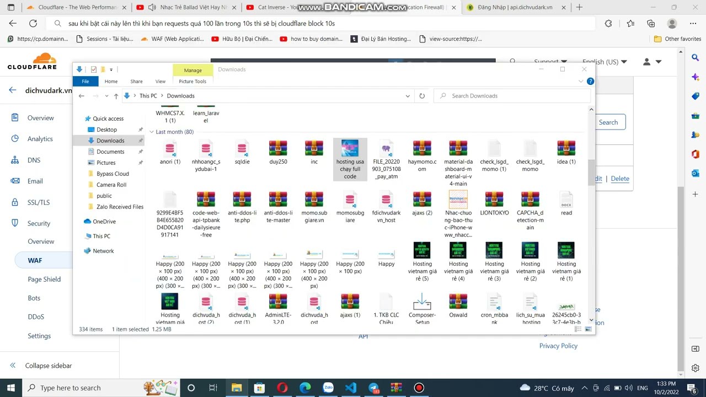Select OneDrive in the navigation pane
706x397 pixels.
coord(104,222)
